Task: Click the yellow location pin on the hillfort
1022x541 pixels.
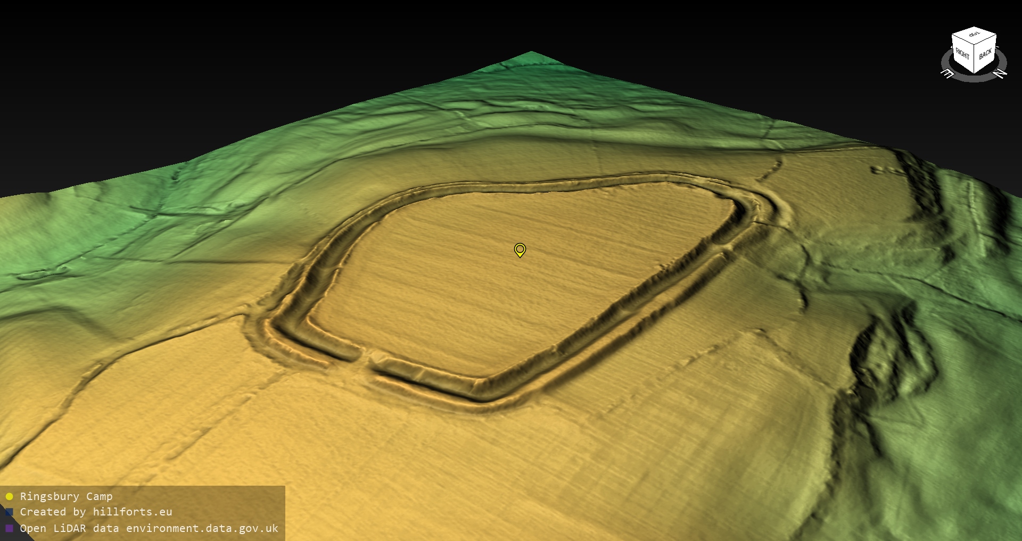Action: 520,249
